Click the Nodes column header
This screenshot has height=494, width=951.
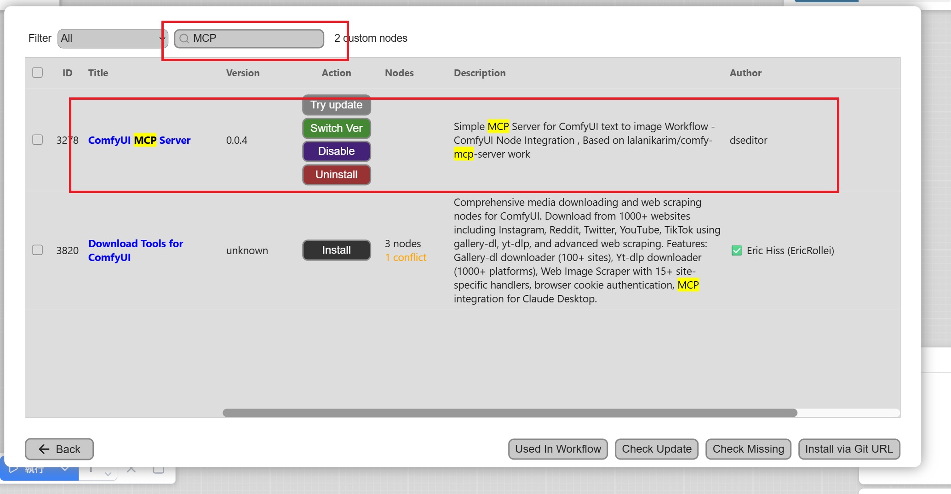click(399, 73)
